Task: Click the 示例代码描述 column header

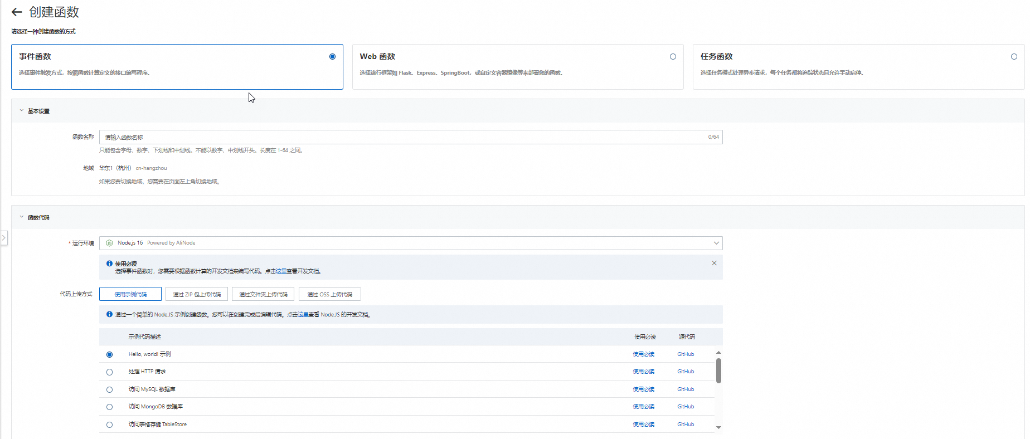Action: pos(144,337)
